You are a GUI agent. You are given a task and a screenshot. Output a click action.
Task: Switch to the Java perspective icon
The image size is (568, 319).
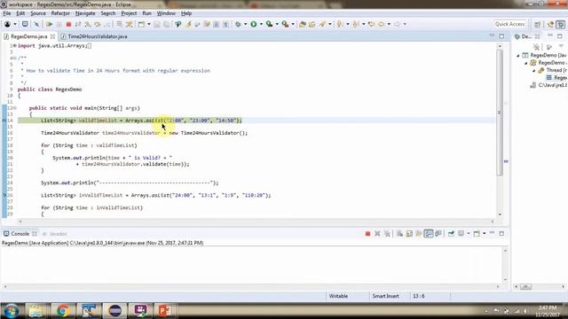click(550, 24)
